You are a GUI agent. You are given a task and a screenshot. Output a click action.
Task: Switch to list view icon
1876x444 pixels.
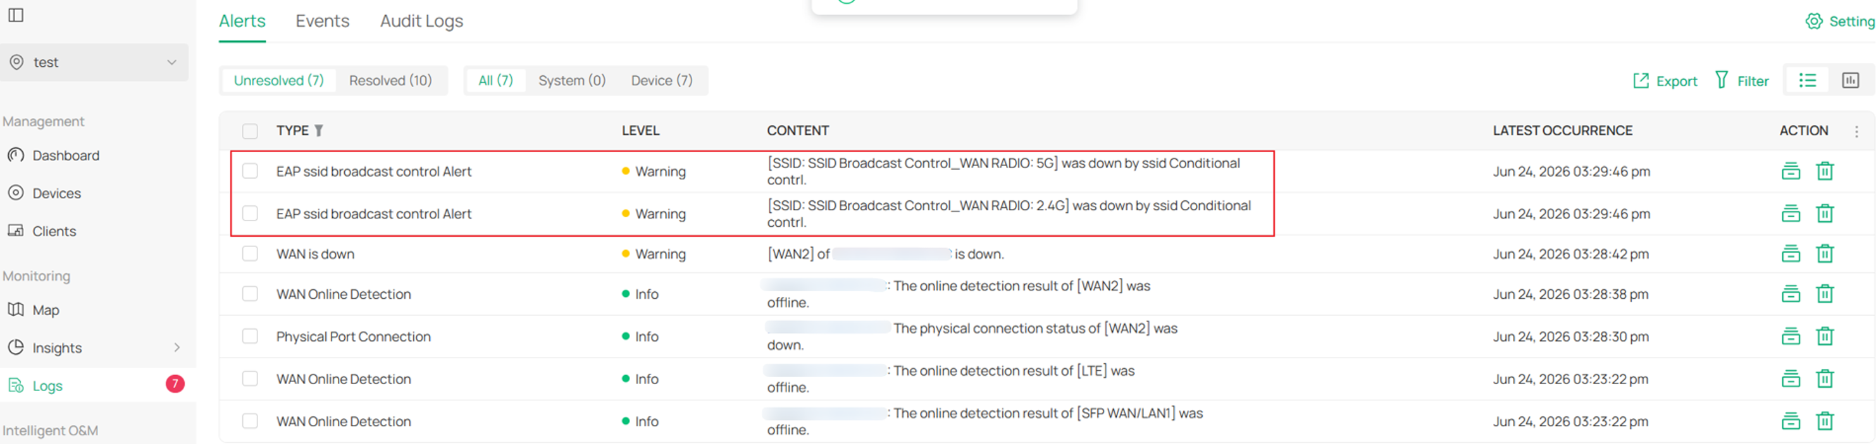1808,81
